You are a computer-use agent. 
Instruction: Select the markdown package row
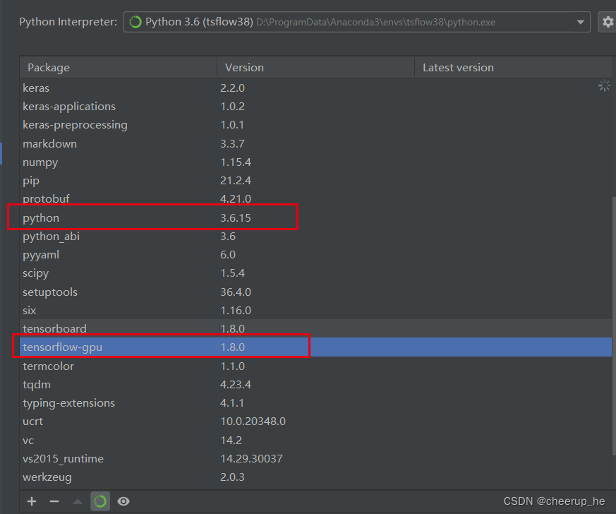[315, 143]
